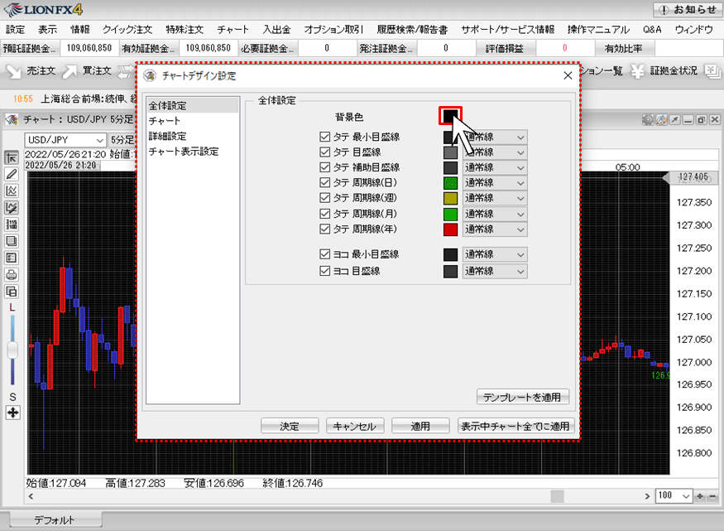Uncheck タテ 目盛線 checkbox
Viewport: 724px width, 531px height.
click(x=325, y=152)
